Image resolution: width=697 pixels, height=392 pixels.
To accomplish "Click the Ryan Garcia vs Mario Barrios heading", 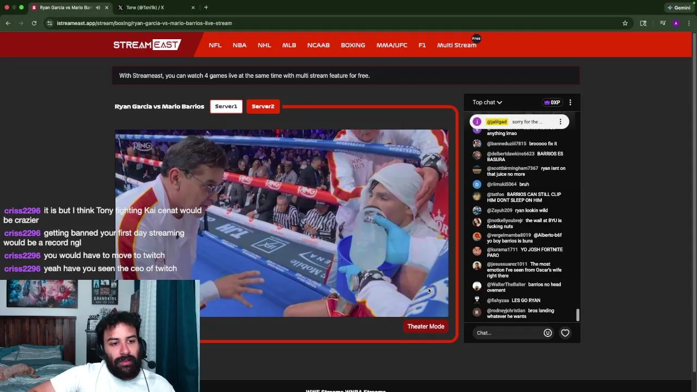I will click(160, 106).
